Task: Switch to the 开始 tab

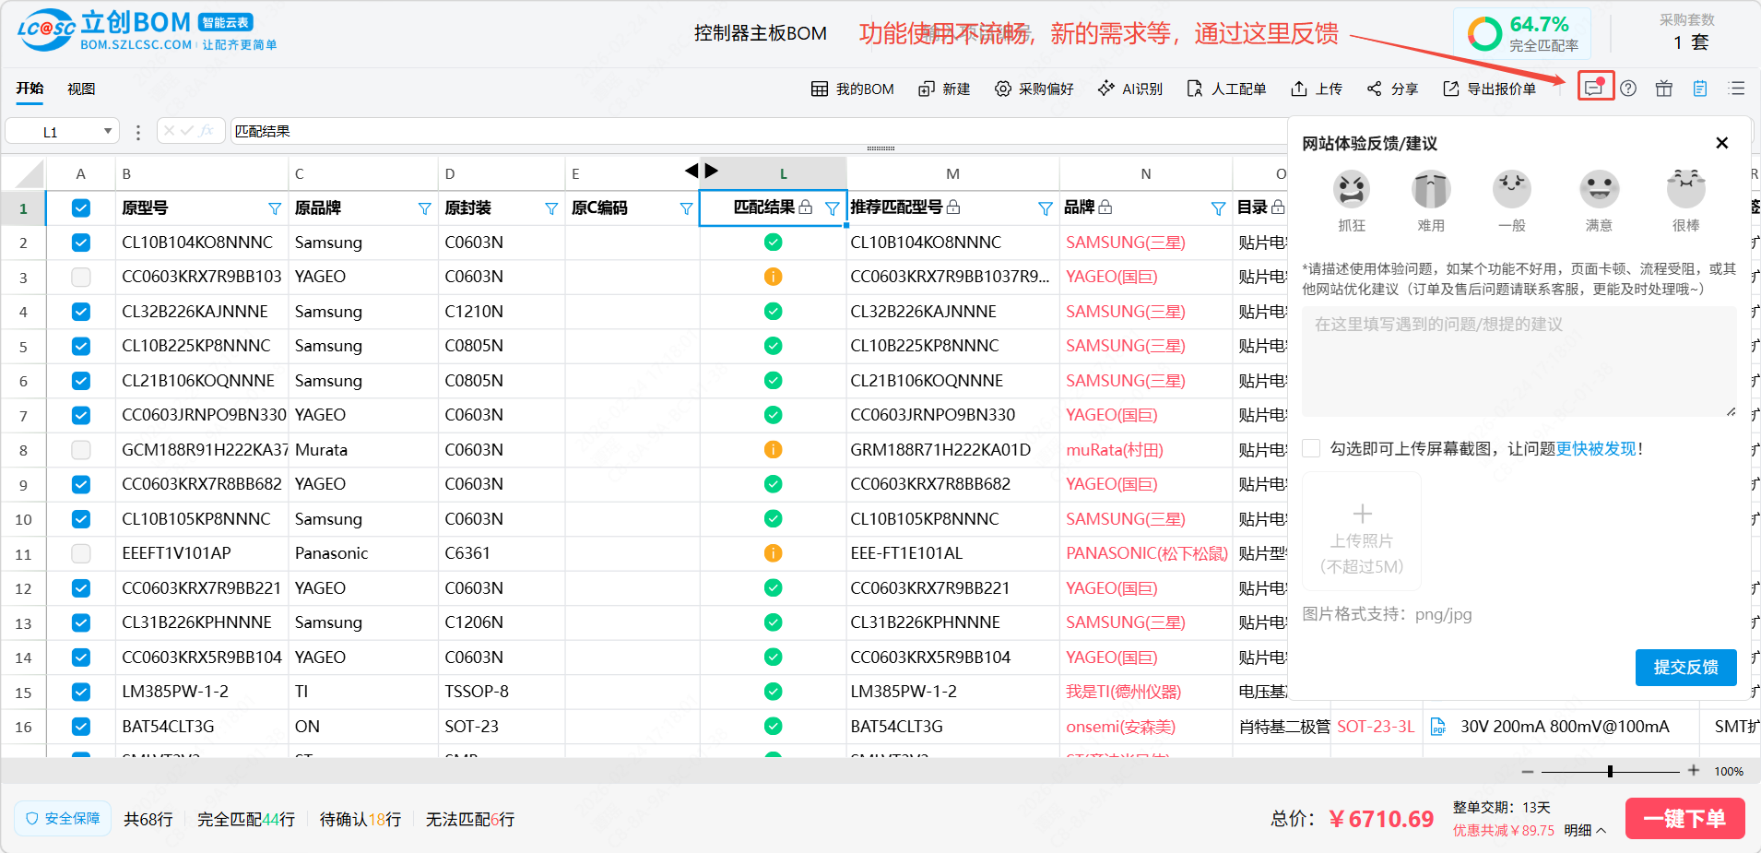Action: (30, 89)
